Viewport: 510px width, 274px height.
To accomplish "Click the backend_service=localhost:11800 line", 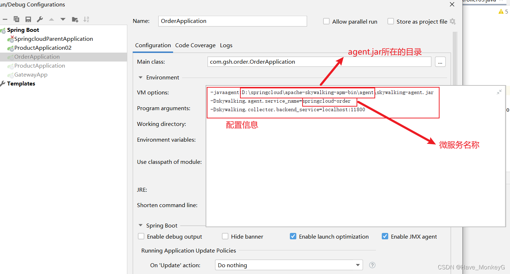I will click(288, 110).
